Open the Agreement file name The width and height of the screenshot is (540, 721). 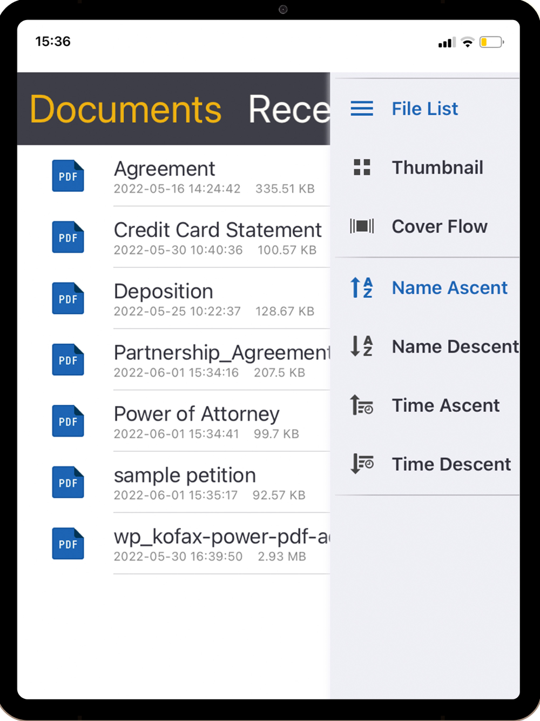tap(164, 169)
